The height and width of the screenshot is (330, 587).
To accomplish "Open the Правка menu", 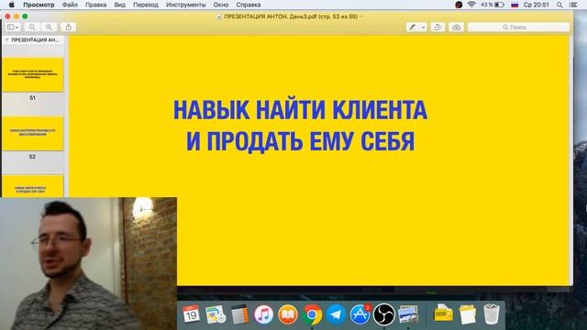I will tap(95, 5).
